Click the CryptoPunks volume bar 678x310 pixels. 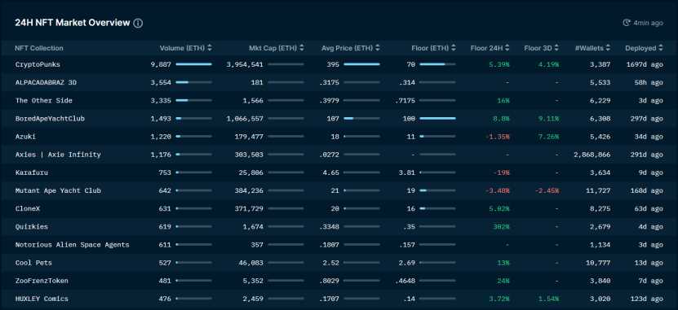coord(193,64)
